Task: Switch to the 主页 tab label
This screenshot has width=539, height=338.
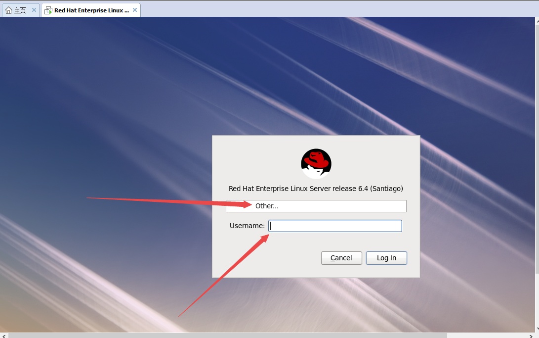Action: (x=20, y=10)
